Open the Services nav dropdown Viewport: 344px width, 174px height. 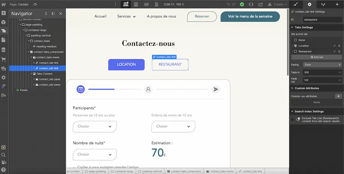(127, 16)
